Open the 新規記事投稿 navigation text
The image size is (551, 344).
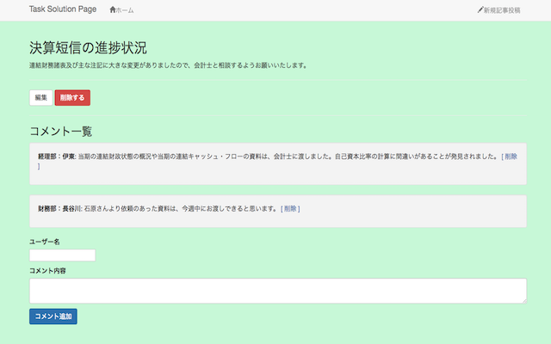click(502, 10)
